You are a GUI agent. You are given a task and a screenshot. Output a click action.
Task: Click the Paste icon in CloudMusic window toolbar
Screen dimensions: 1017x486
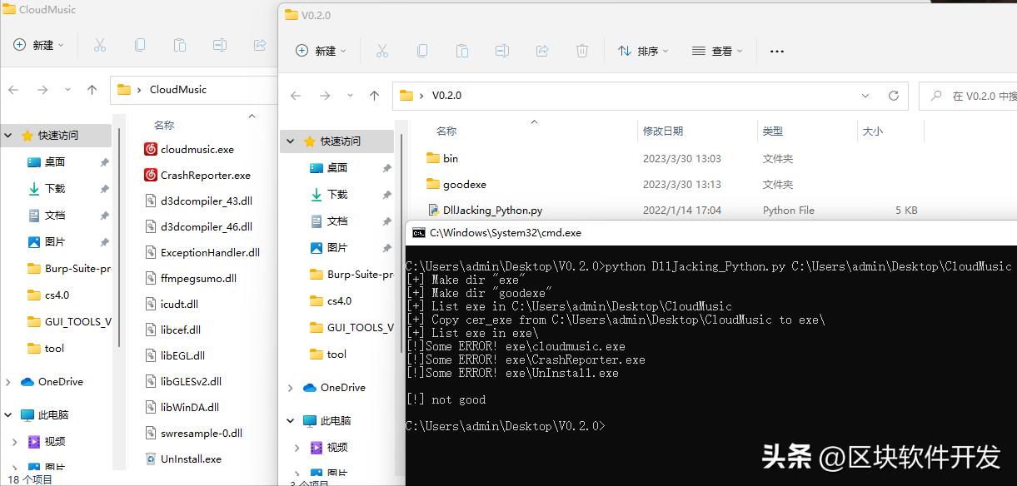[179, 45]
